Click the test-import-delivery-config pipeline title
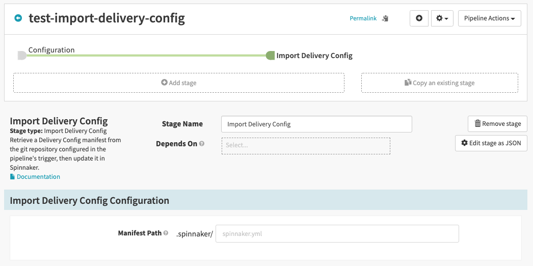Screen dimensions: 533x266 106,18
